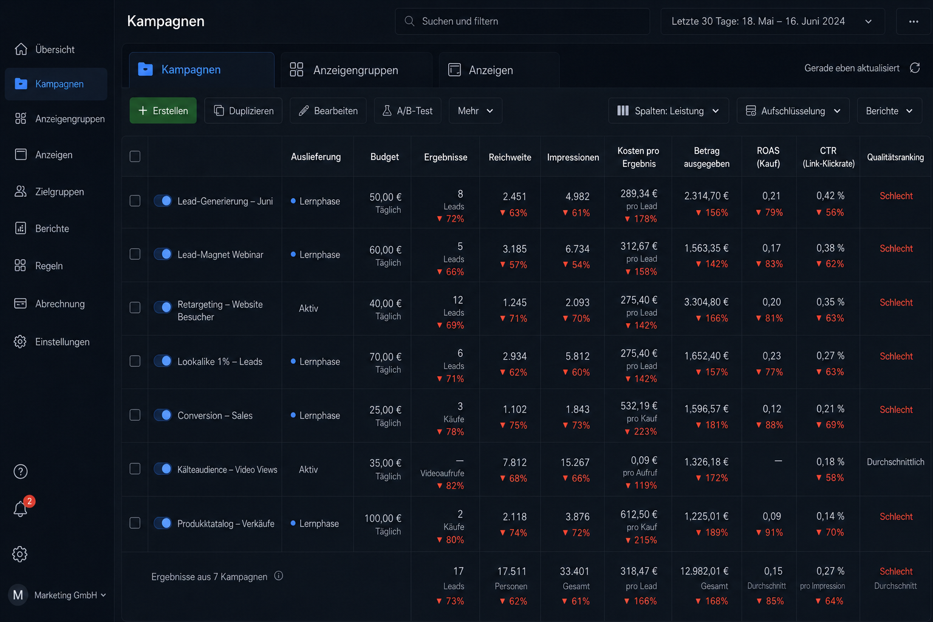Open the date range selector Letzte 30 Tage
The height and width of the screenshot is (622, 933).
(773, 21)
